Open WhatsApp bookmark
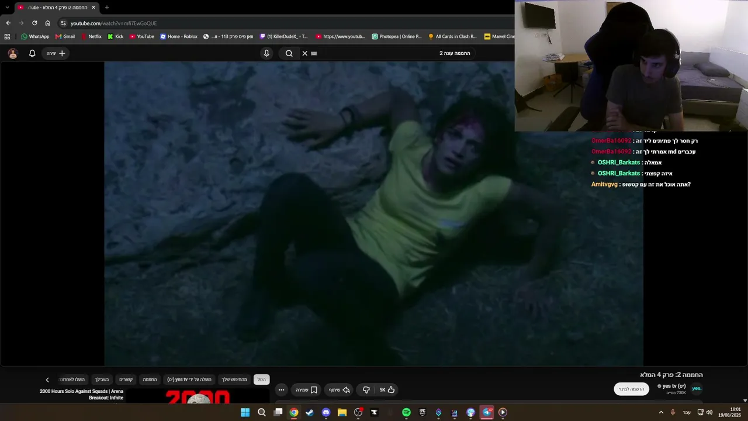This screenshot has width=748, height=421. click(35, 36)
